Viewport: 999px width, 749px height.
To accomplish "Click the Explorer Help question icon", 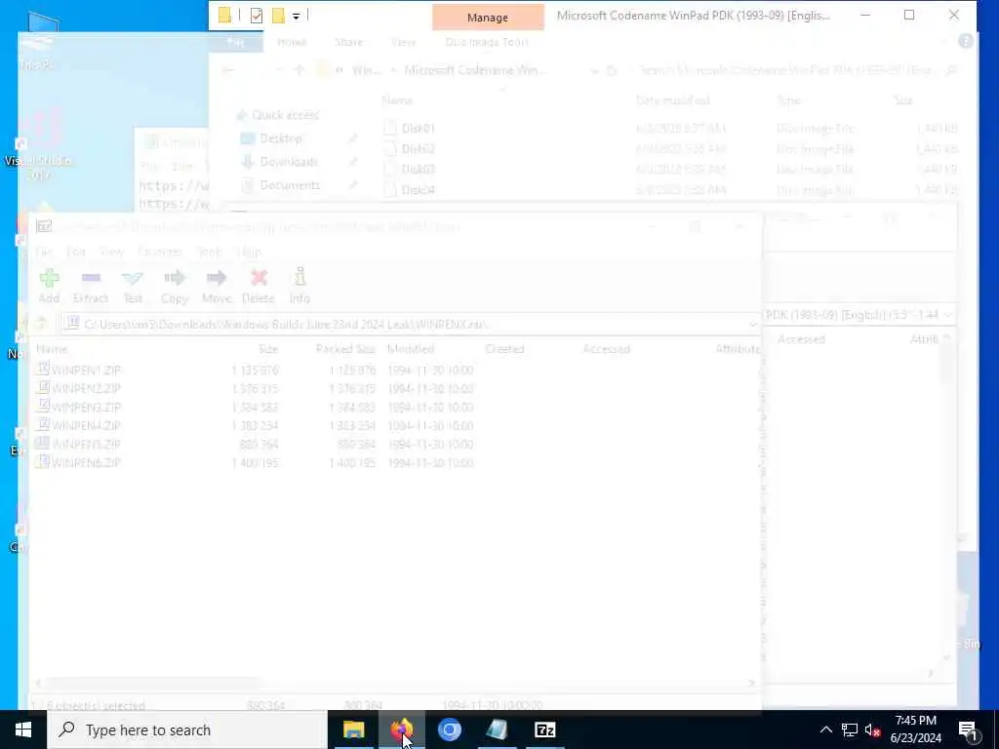I will (966, 41).
